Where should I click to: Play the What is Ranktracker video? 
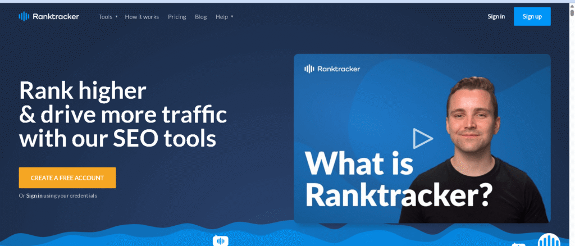pyautogui.click(x=422, y=138)
